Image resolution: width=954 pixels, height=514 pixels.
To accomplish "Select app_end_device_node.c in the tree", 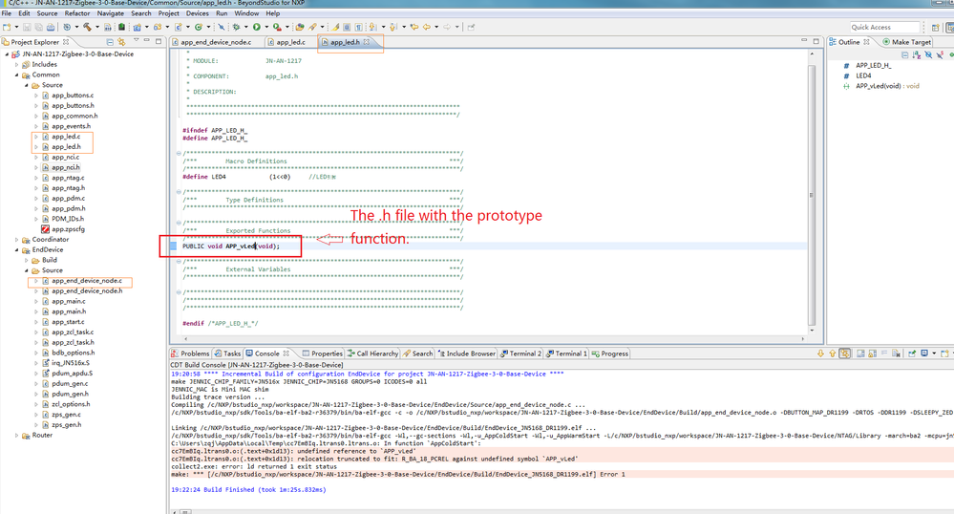I will (86, 281).
